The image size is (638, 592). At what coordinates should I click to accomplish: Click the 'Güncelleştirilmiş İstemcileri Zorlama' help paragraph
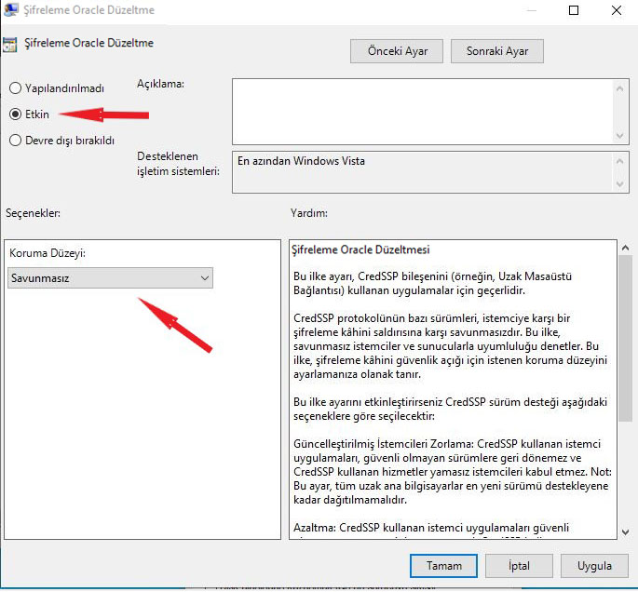coord(453,472)
